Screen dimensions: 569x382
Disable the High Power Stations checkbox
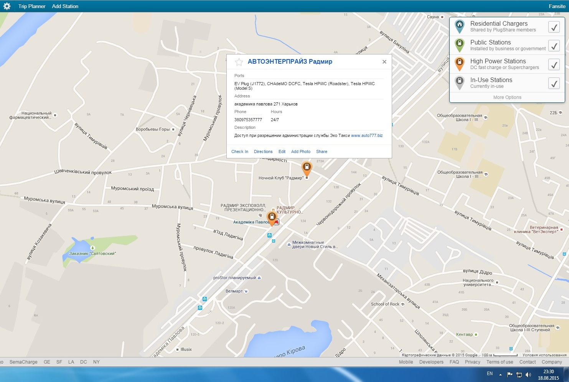554,65
